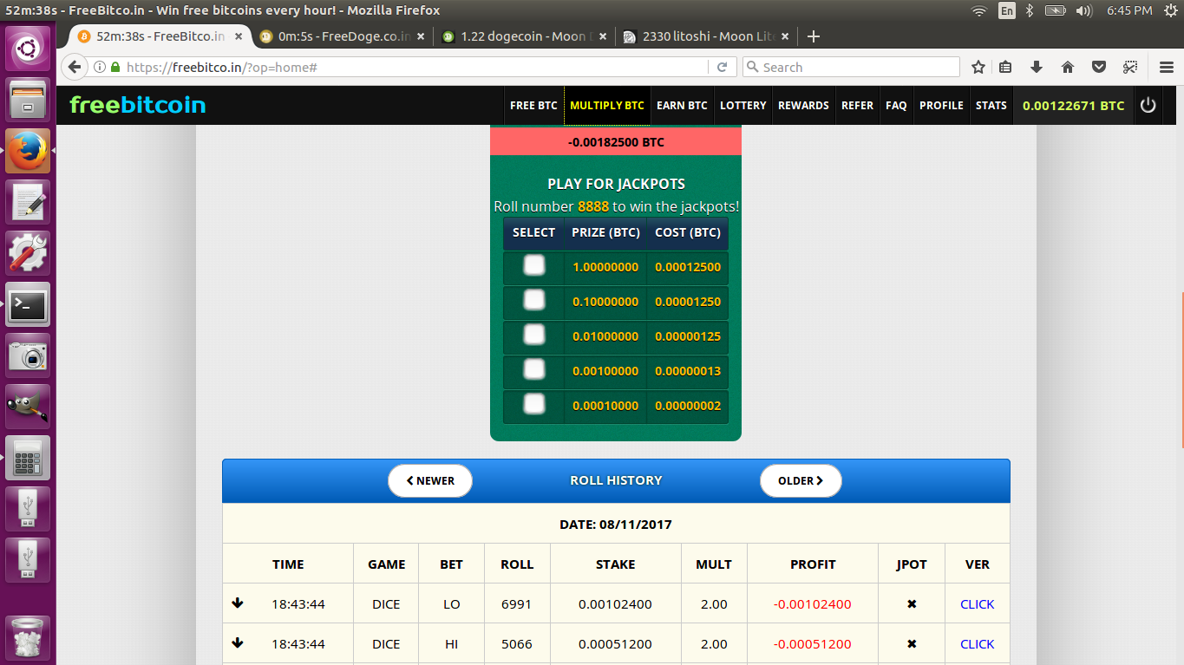Verify roll 6991 via CLICK link
Screen dimensions: 1184x665
(977, 604)
